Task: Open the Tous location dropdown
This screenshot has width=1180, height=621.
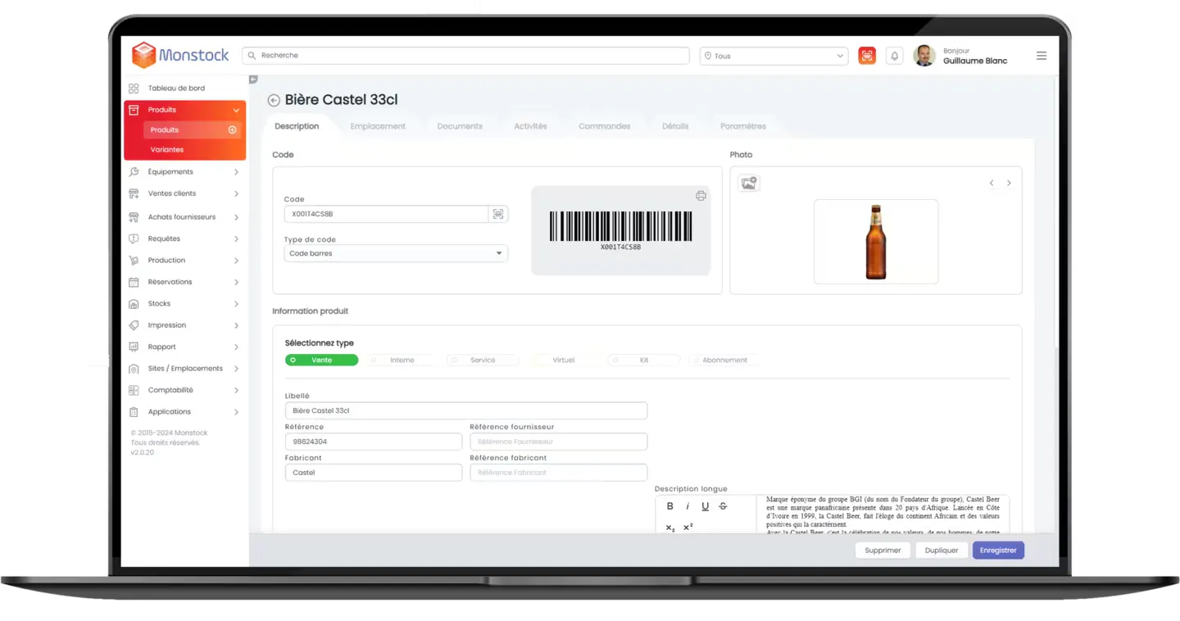Action: (x=774, y=56)
